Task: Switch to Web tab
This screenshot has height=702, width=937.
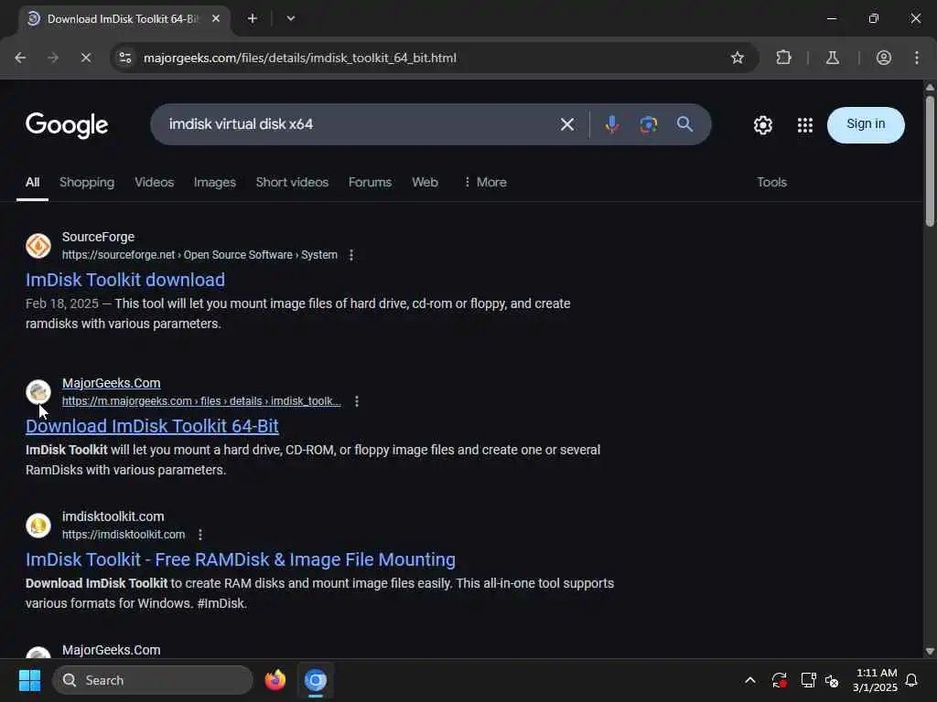Action: (425, 183)
